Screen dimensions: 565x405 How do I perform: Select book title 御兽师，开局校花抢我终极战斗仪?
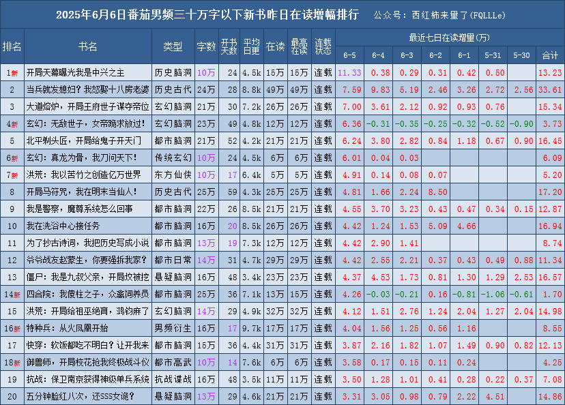click(87, 362)
